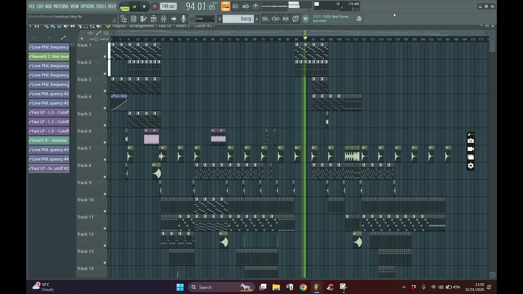Open the OPTIONS menu

pos(87,7)
